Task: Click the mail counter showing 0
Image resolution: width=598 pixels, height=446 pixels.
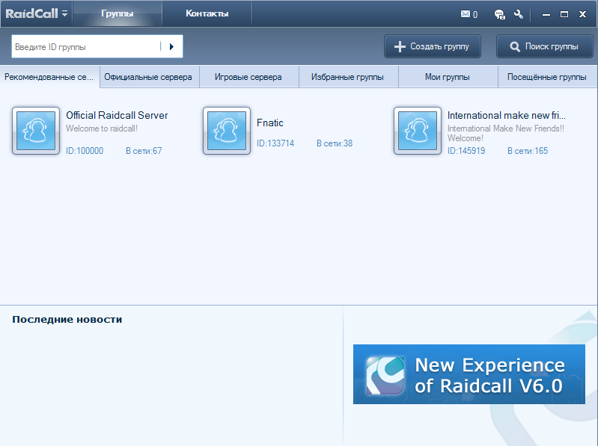Action: pos(475,14)
